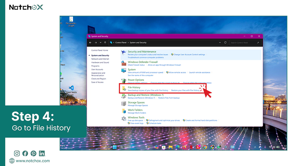This screenshot has width=295, height=166.
Task: Click Free up disk space
Action: pos(135,121)
